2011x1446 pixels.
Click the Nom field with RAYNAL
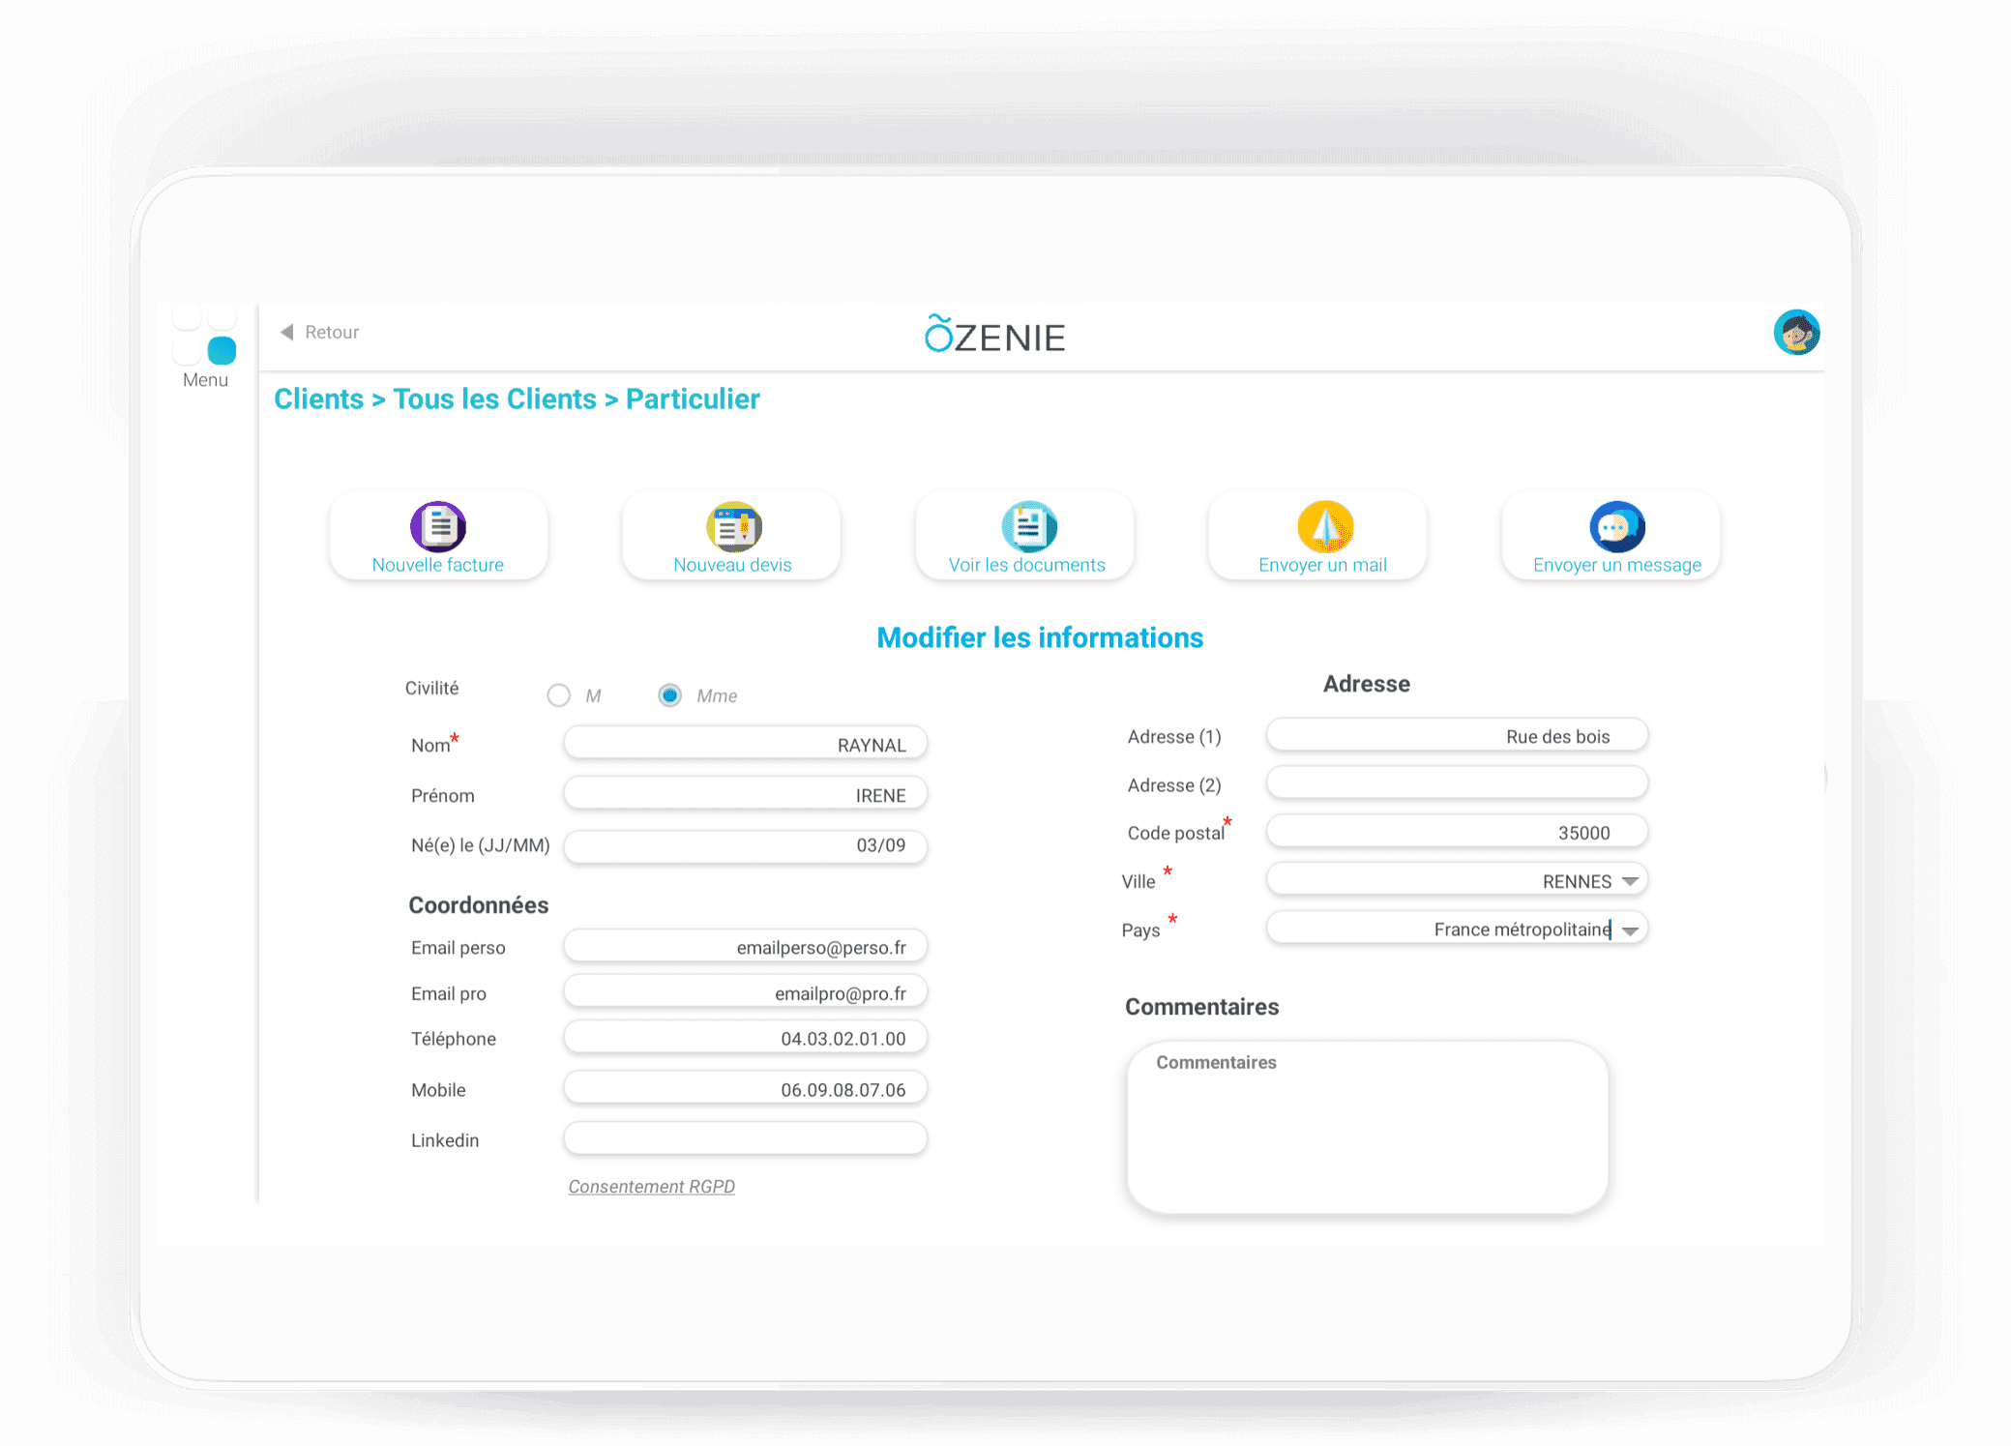click(x=746, y=745)
